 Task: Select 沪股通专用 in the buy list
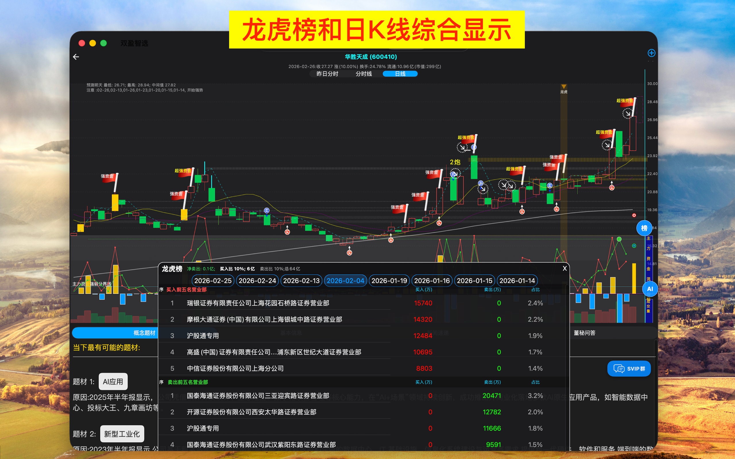tap(364, 336)
